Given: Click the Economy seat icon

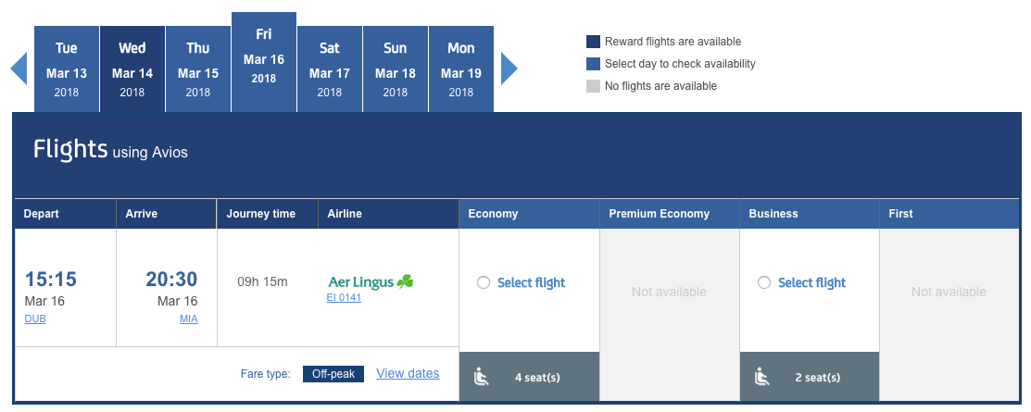Looking at the screenshot, I should tap(481, 377).
